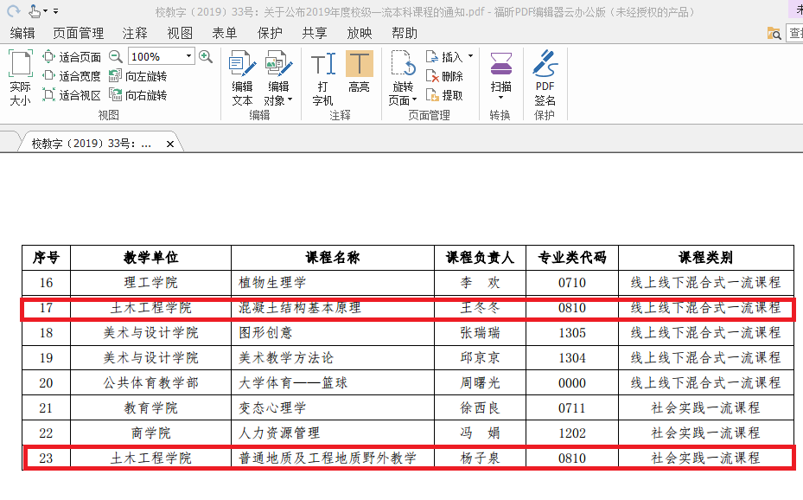The height and width of the screenshot is (500, 803).
Task: Select the Edit Text (编辑文本) tool
Action: (242, 78)
